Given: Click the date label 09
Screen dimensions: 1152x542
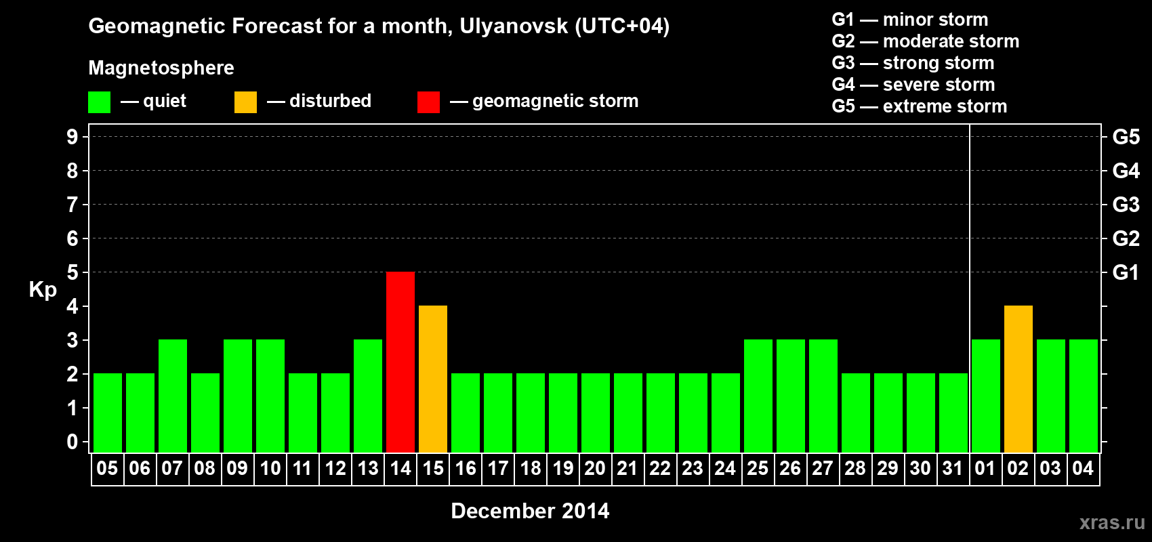Looking at the screenshot, I should 237,469.
